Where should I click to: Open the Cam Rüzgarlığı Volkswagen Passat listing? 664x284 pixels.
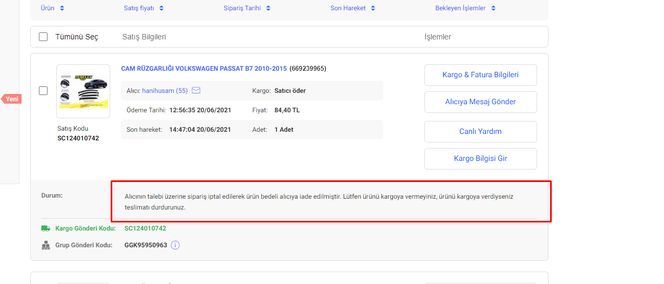click(204, 69)
